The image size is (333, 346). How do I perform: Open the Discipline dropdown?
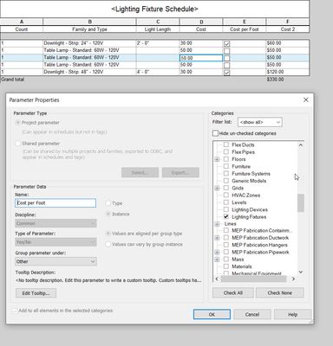55,223
